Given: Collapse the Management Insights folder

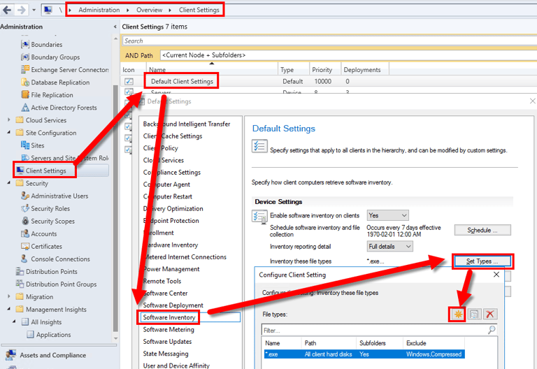Looking at the screenshot, I should [x=9, y=309].
